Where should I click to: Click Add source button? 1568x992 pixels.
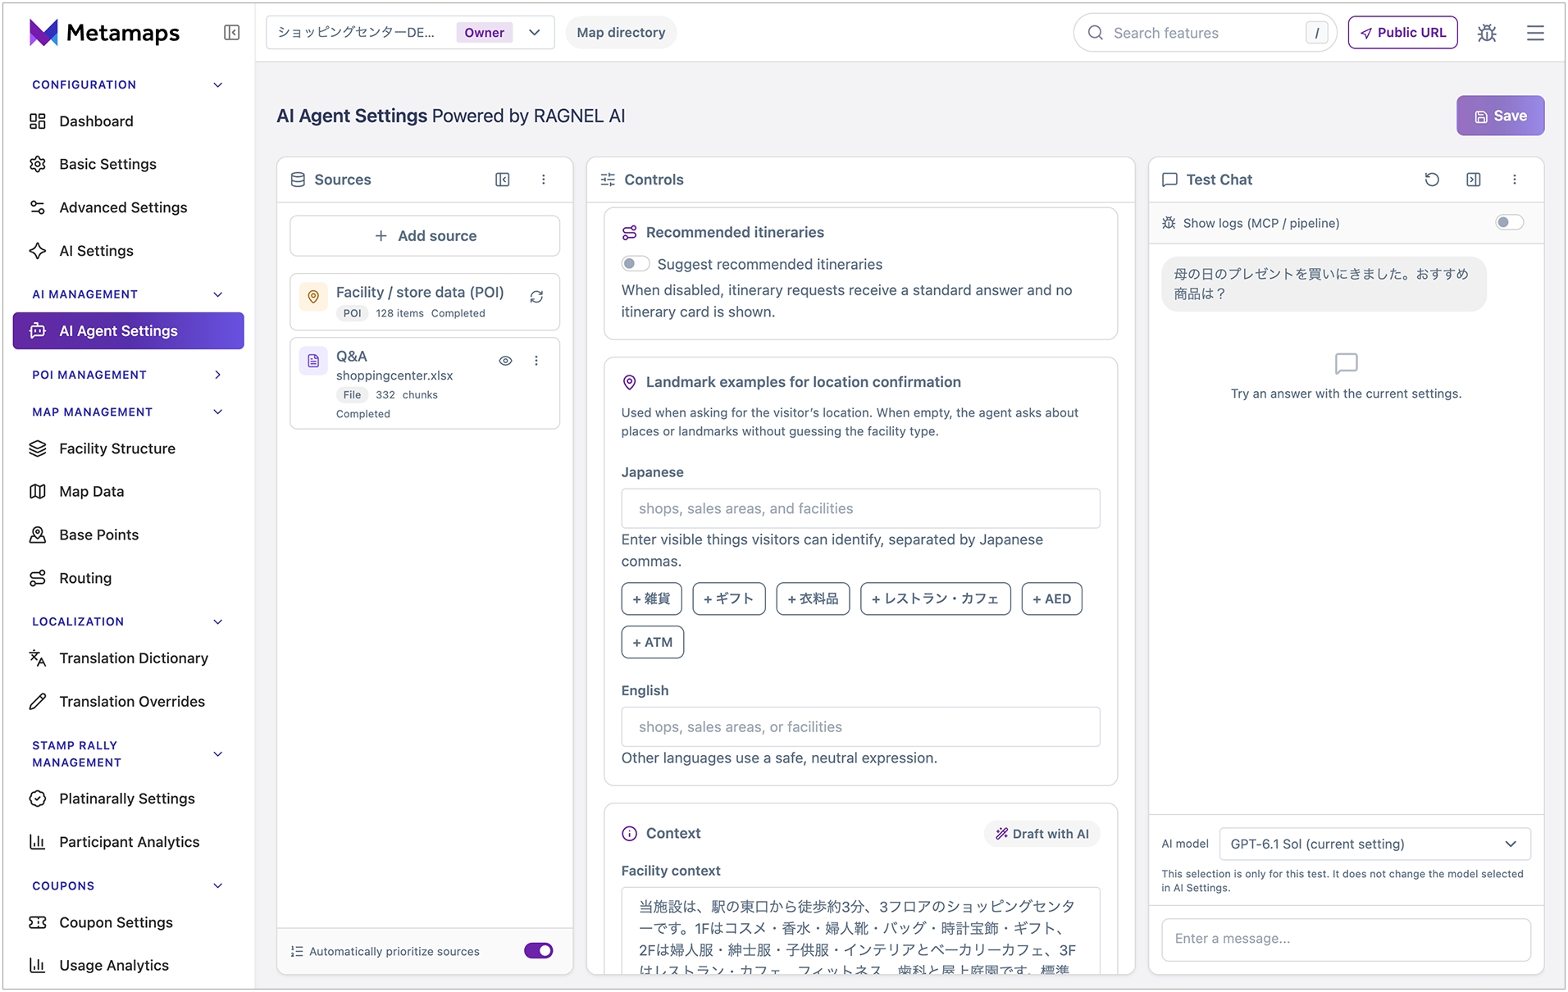tap(425, 236)
